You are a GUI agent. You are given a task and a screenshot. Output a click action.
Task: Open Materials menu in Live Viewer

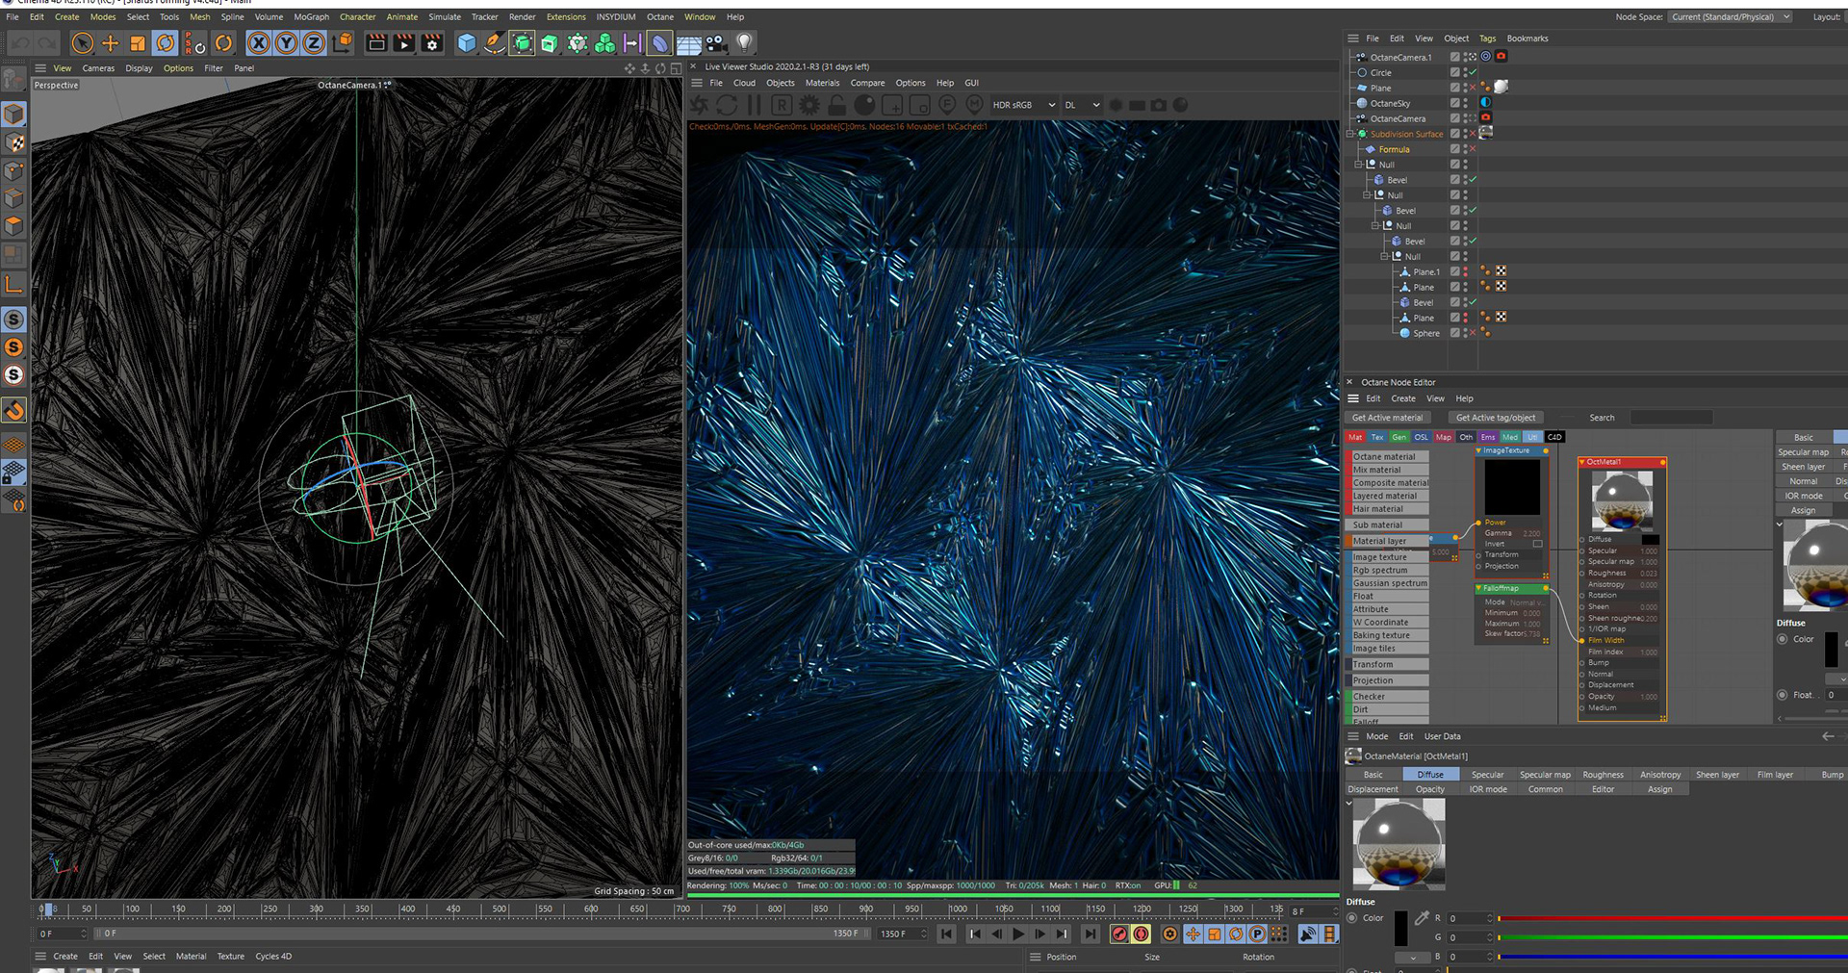click(x=822, y=83)
